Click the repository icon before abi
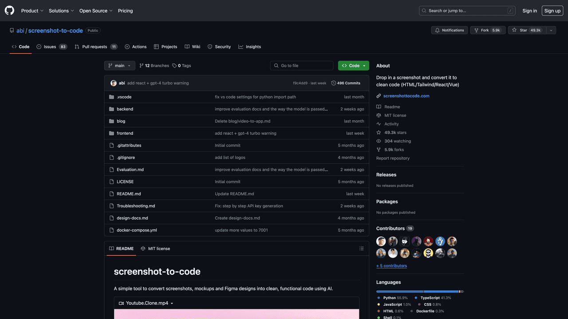The image size is (568, 319). coord(12,31)
